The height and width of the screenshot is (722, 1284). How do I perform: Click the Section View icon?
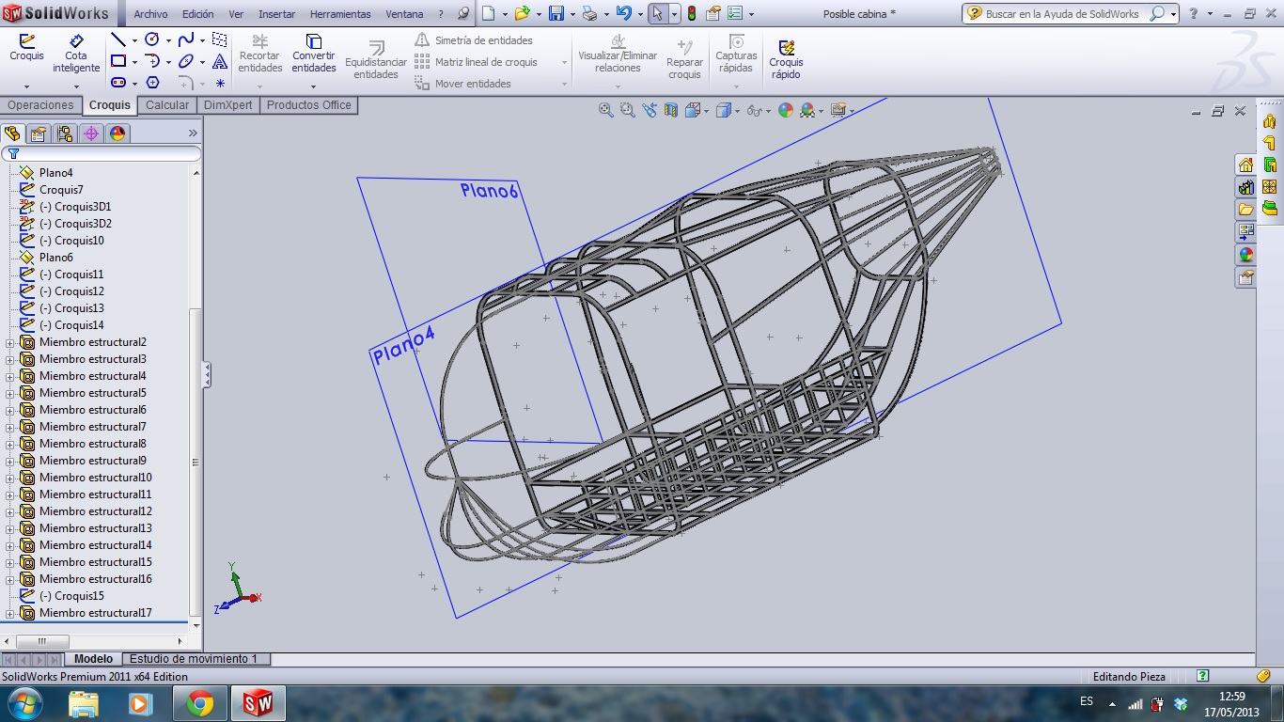670,110
